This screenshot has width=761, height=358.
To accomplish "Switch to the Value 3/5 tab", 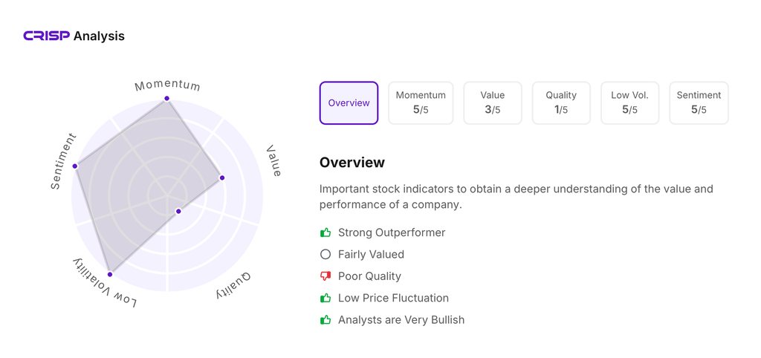I will pos(492,103).
